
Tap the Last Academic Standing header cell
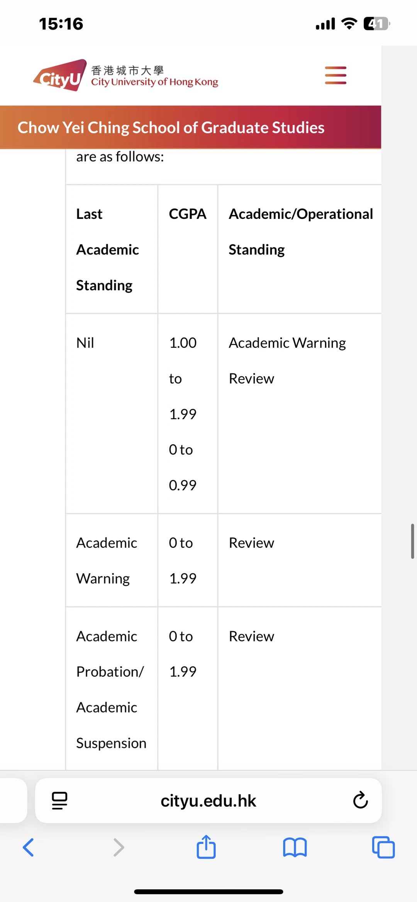[x=112, y=249]
